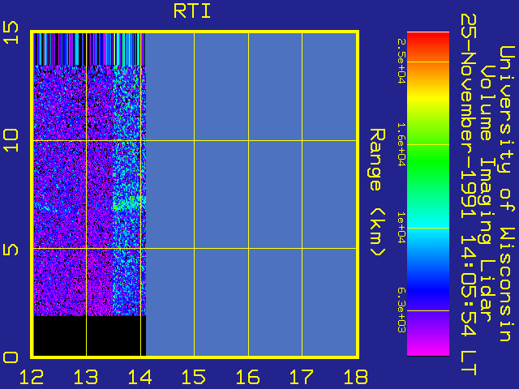The image size is (519, 389).
Task: Click the y-axis label 15
Action: (11, 32)
